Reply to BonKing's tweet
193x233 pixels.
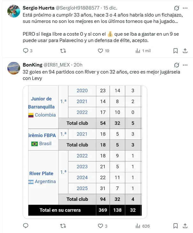26,226
